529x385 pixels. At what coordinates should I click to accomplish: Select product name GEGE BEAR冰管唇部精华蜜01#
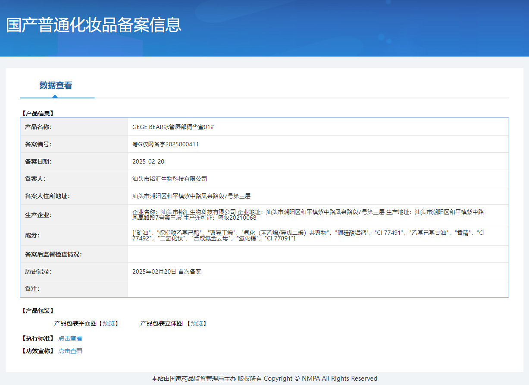coord(173,127)
